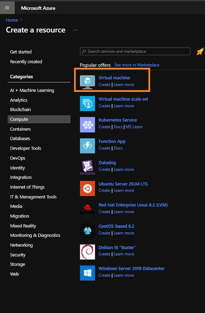
Task: Select Compute category
Action: pyautogui.click(x=39, y=119)
